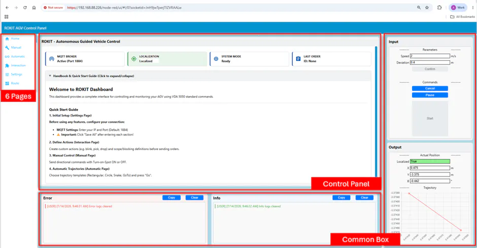Click the MQTT Broker Active status card

click(x=85, y=59)
